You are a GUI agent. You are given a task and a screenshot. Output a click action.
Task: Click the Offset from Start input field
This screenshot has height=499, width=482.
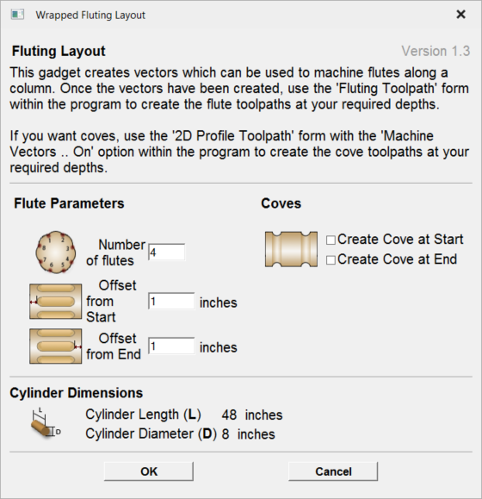pos(171,301)
